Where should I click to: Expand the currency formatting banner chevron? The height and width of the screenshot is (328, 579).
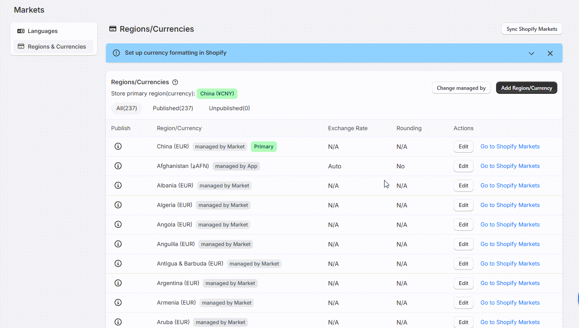531,53
